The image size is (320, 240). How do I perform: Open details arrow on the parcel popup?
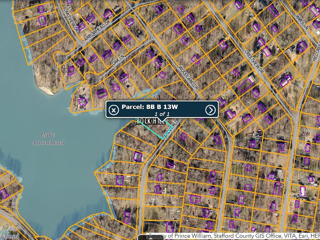(x=210, y=110)
